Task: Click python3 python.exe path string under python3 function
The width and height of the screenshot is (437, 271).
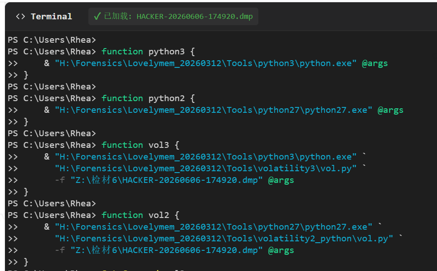Action: pyautogui.click(x=206, y=63)
